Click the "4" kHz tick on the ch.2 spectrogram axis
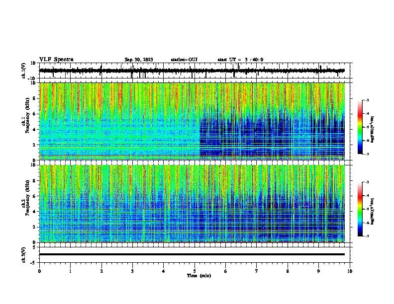Image resolution: width=394 pixels, height=304 pixels. tap(34, 212)
